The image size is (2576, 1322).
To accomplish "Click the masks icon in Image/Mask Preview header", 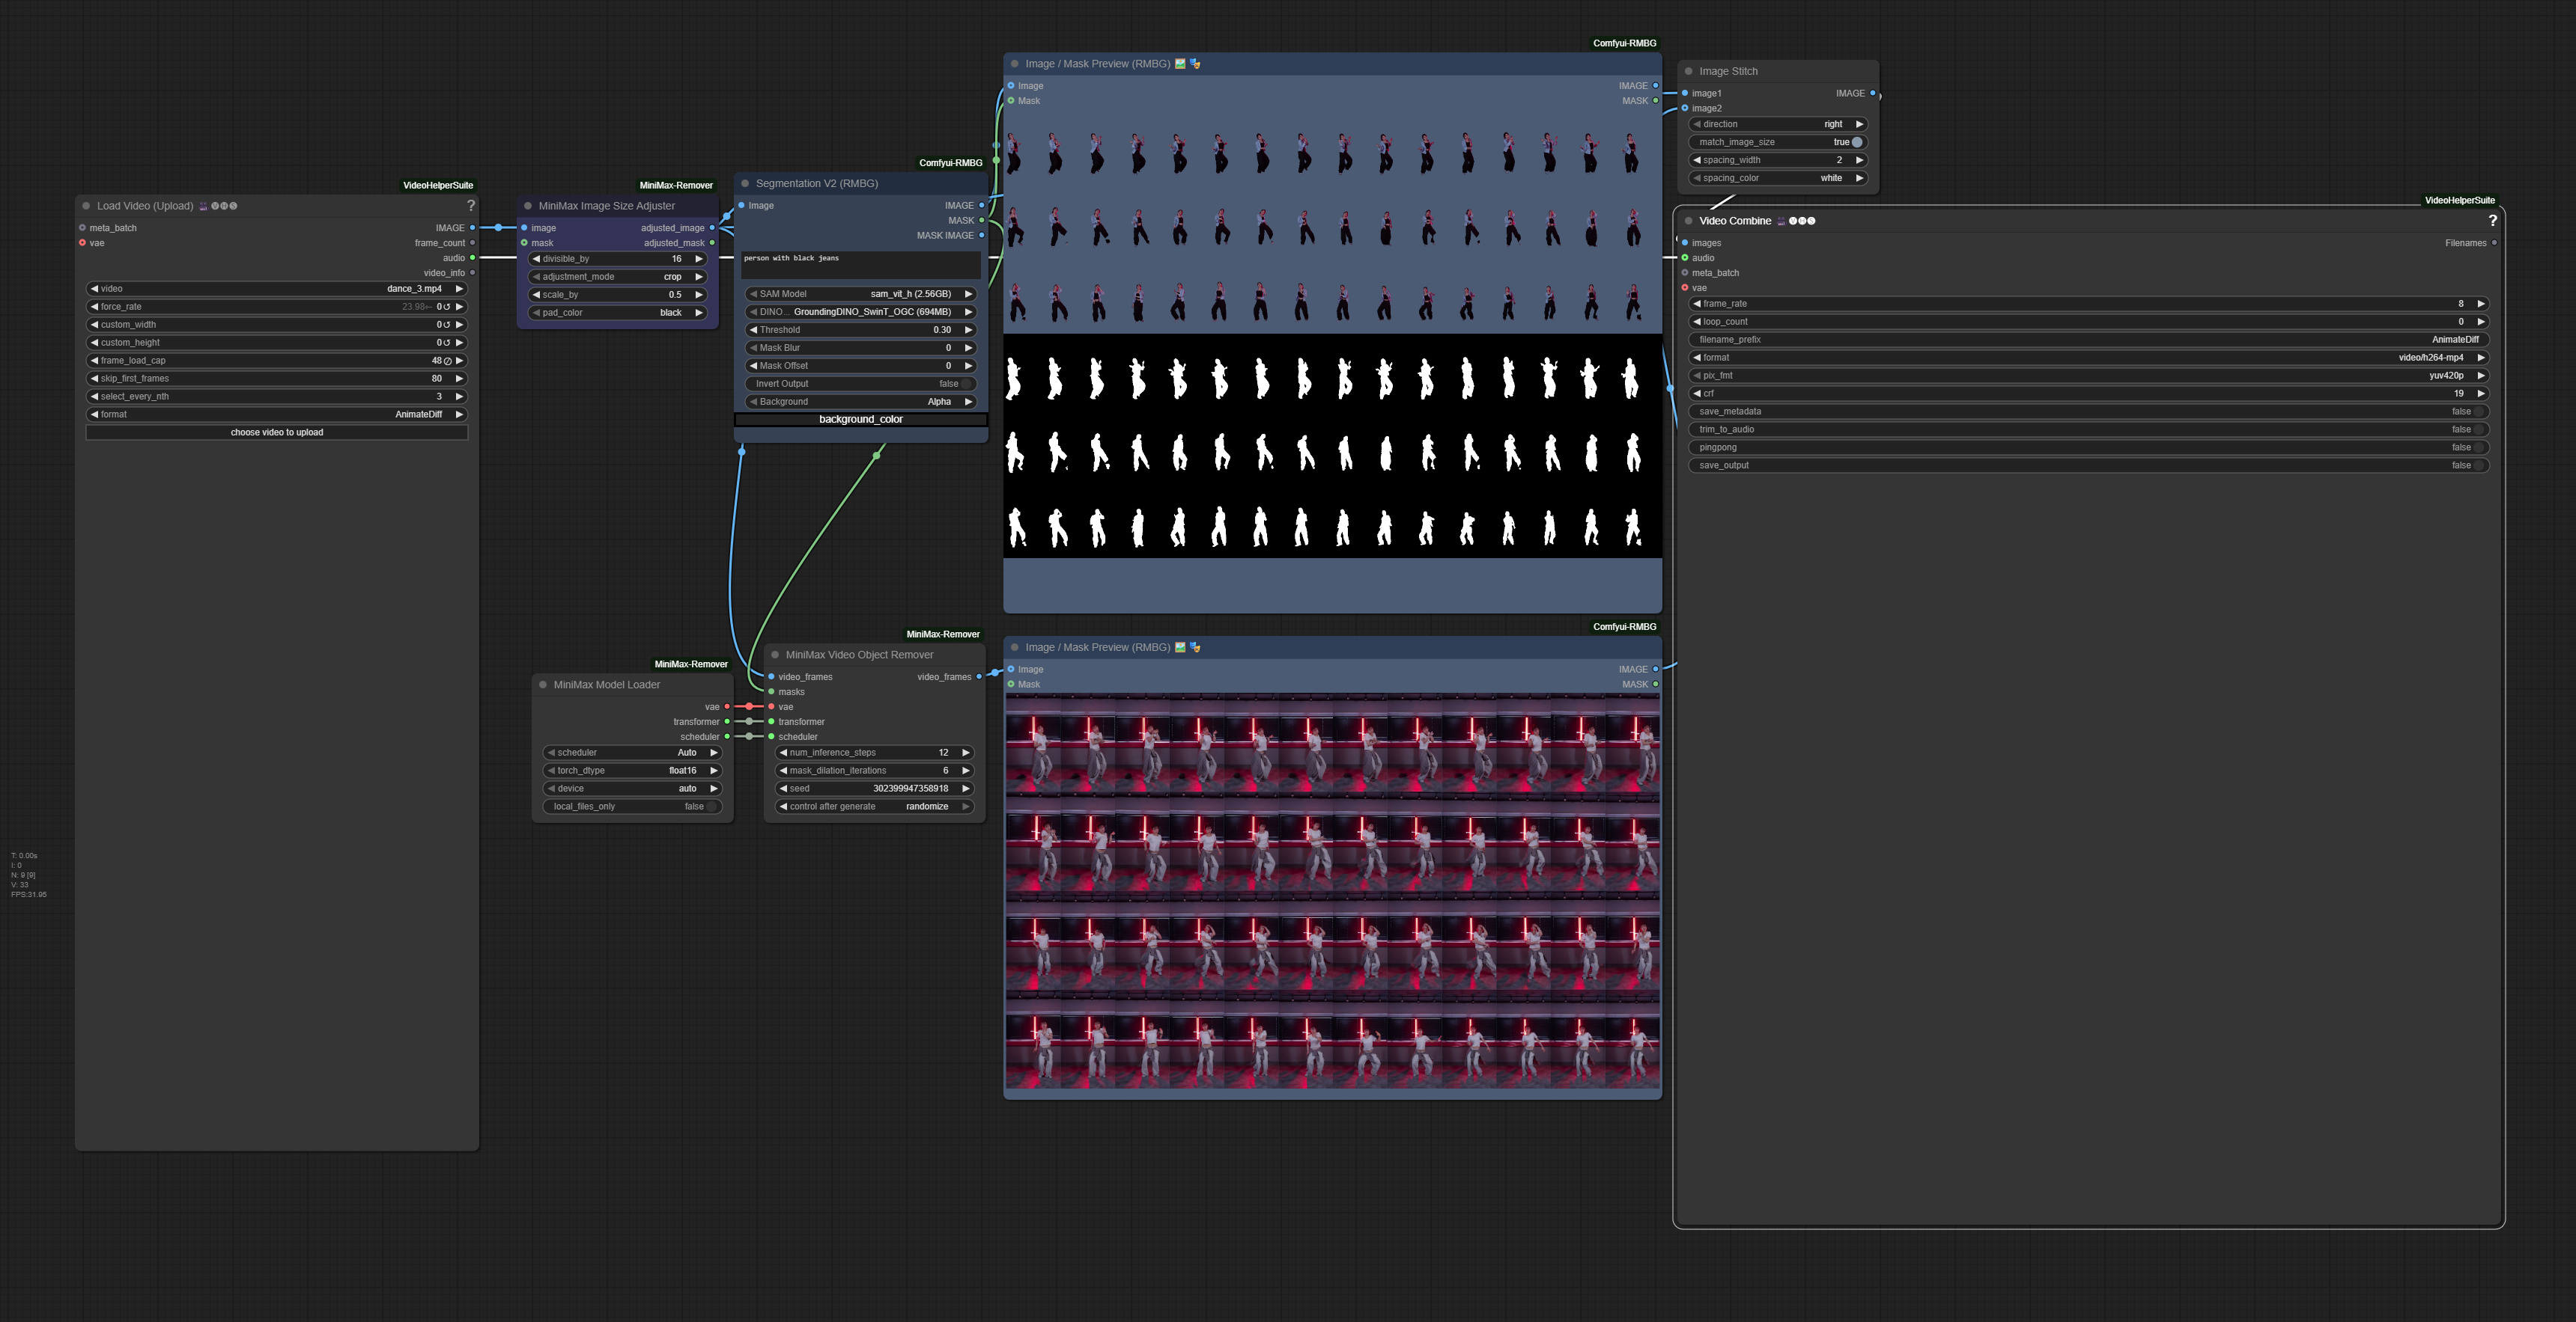I will click(x=1194, y=64).
